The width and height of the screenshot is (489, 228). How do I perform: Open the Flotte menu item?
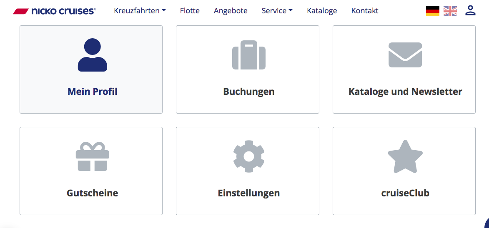pyautogui.click(x=190, y=11)
